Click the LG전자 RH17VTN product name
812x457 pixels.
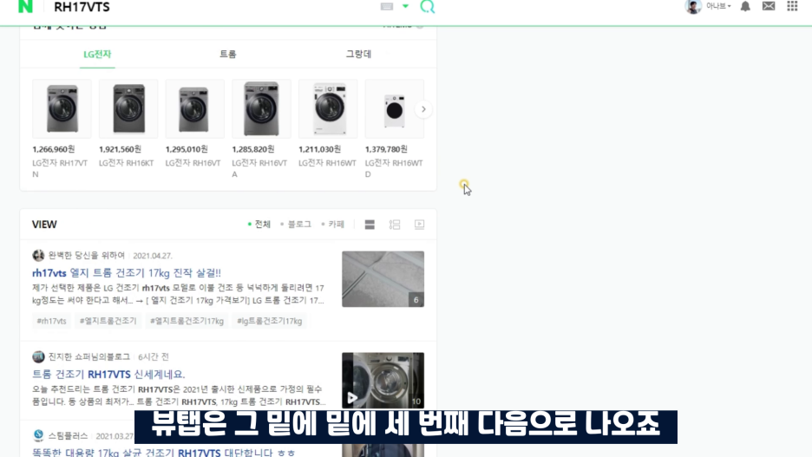tap(60, 168)
